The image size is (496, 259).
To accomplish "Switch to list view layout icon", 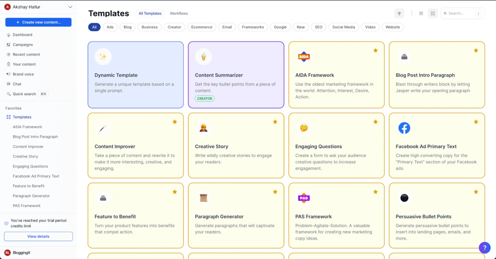I will pos(421,13).
